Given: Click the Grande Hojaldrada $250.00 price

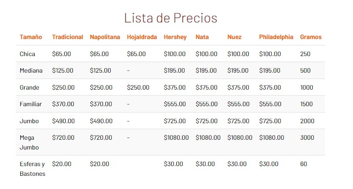Looking at the screenshot, I should [138, 87].
